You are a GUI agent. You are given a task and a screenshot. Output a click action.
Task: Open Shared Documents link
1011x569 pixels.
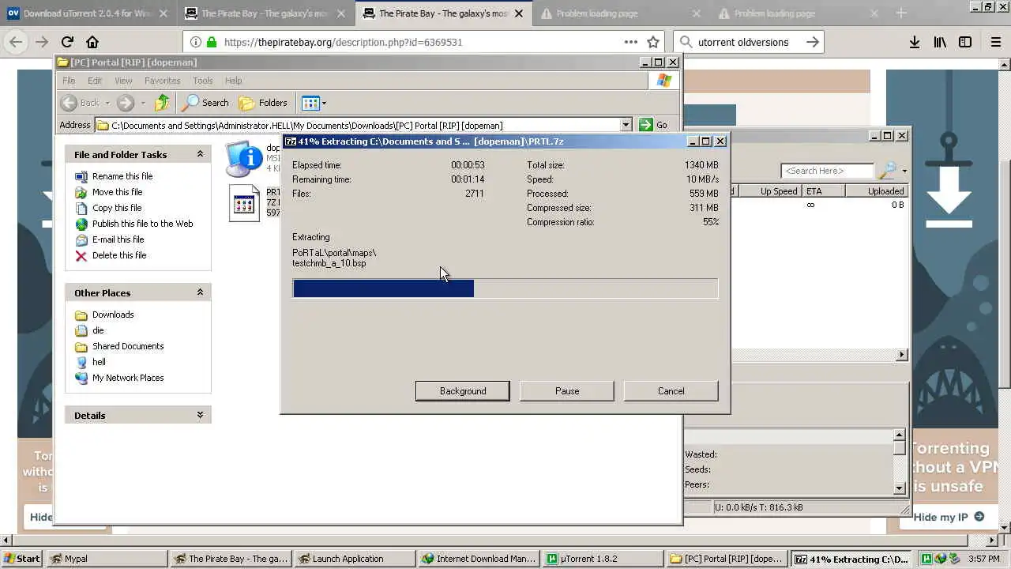(x=128, y=346)
